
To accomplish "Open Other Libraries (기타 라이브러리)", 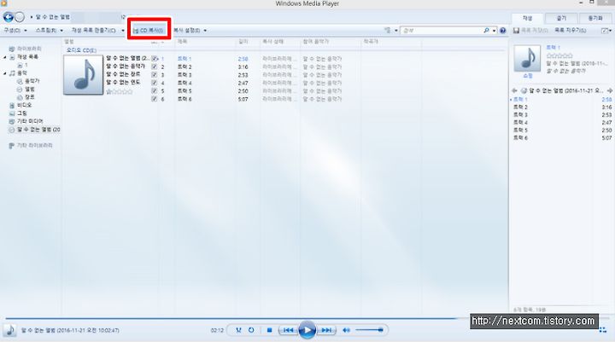I will [31, 145].
